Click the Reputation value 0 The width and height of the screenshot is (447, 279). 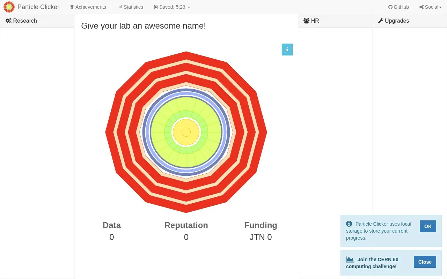tap(186, 237)
